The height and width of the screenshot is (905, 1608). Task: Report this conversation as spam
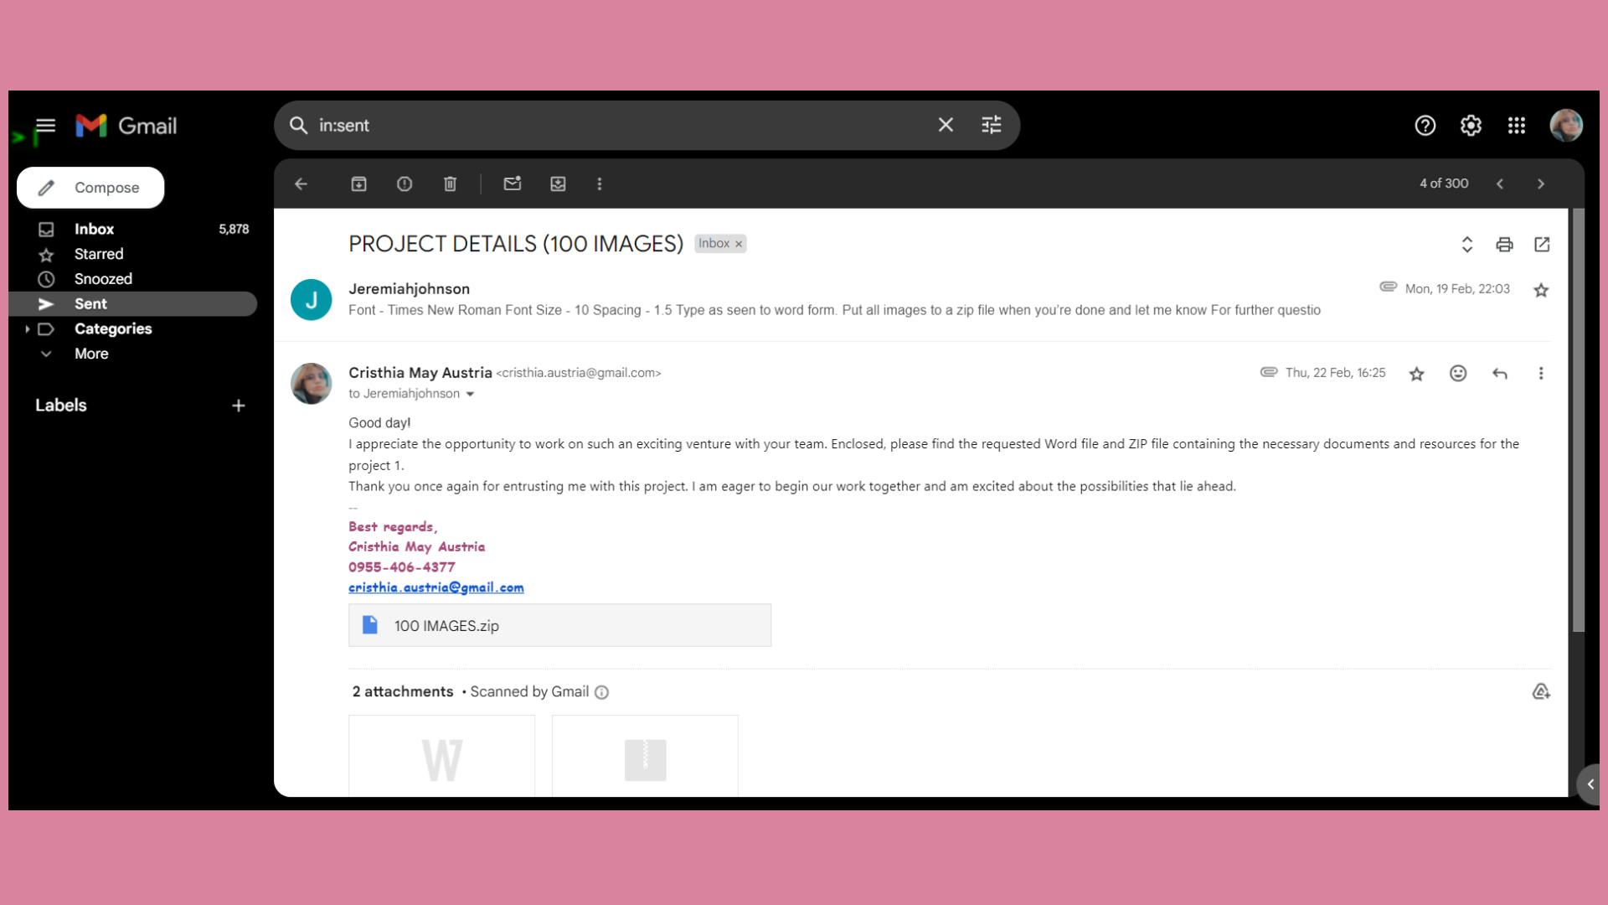coord(405,184)
